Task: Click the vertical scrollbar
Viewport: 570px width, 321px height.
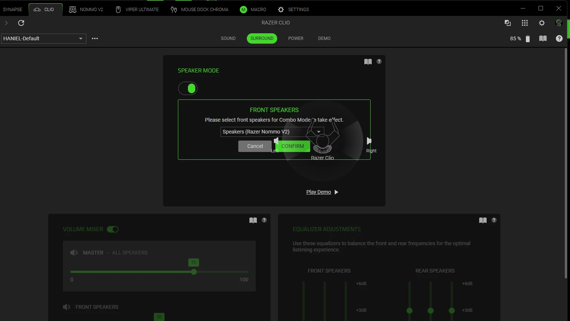Action: click(566, 163)
